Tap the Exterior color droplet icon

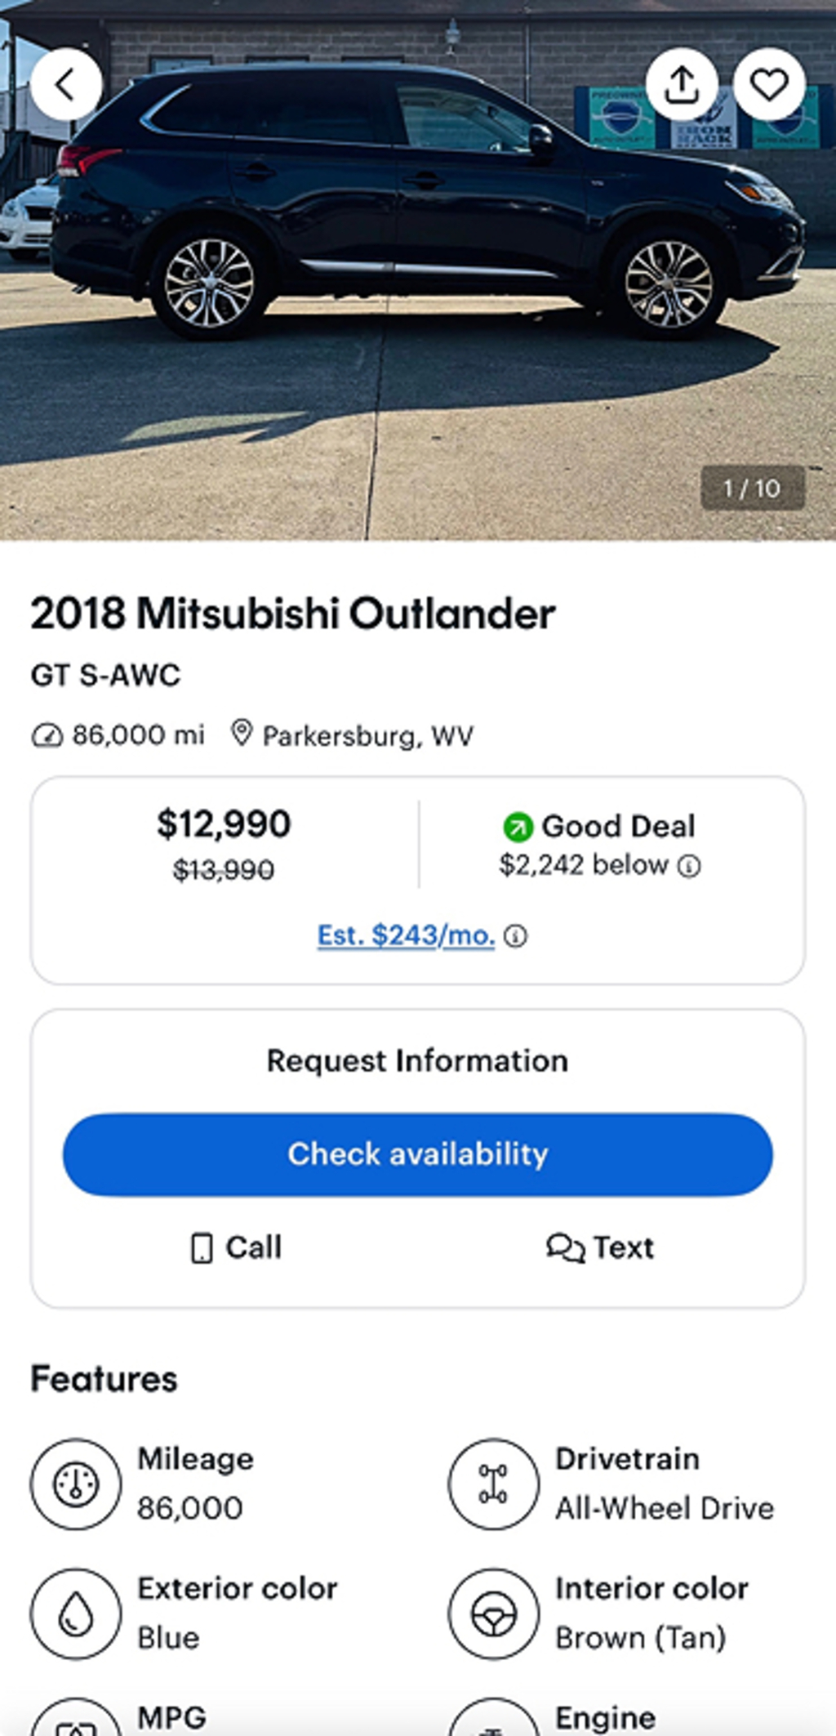click(76, 1613)
